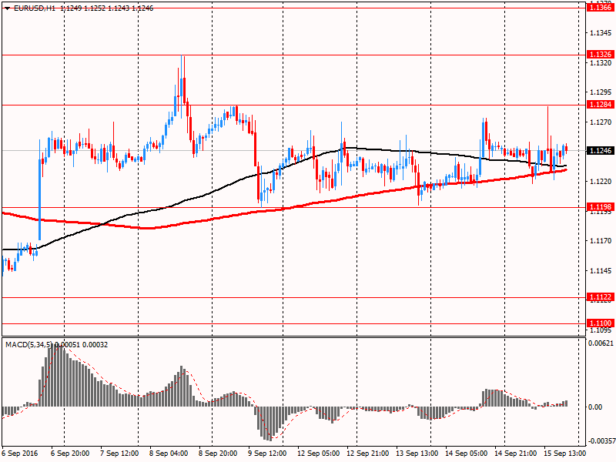The height and width of the screenshot is (462, 616).
Task: Click the MACD scale value -0.00357
Action: (x=601, y=440)
